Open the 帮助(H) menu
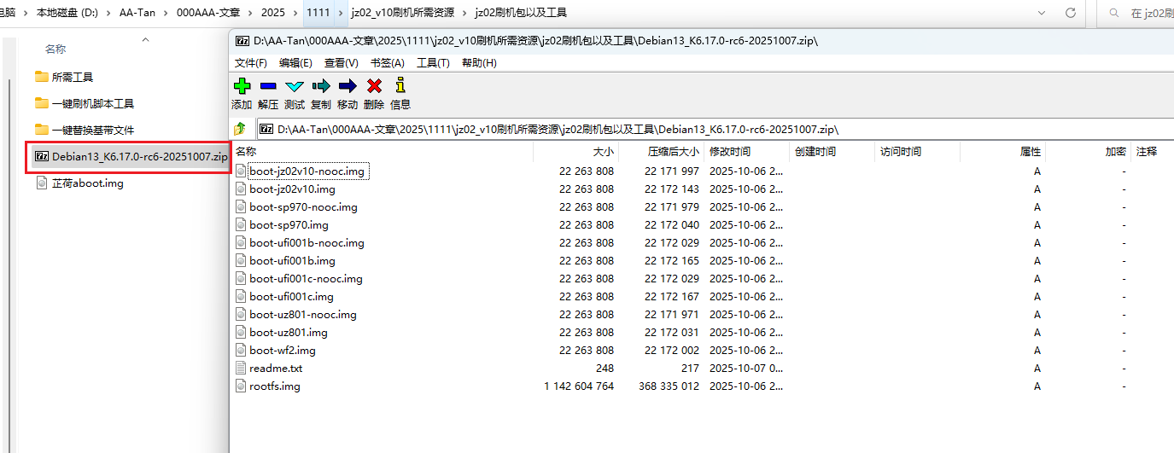This screenshot has width=1174, height=453. tap(479, 63)
